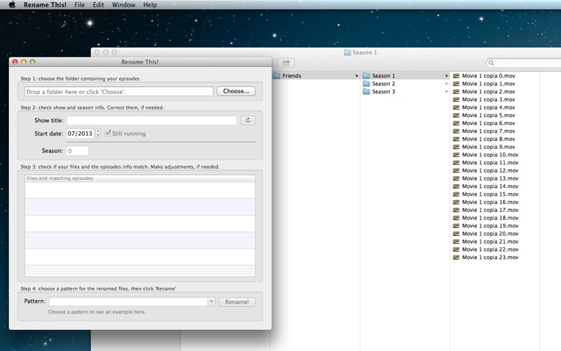Click the Share icon in Finder toolbar
The image size is (561, 351).
point(285,62)
